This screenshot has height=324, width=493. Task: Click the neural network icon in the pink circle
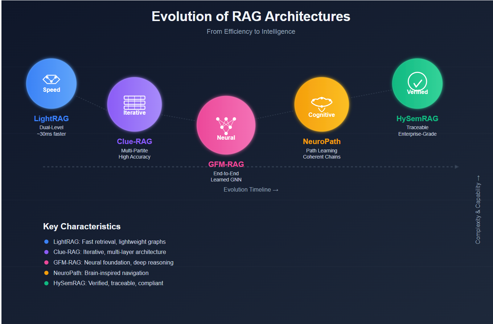pyautogui.click(x=226, y=126)
